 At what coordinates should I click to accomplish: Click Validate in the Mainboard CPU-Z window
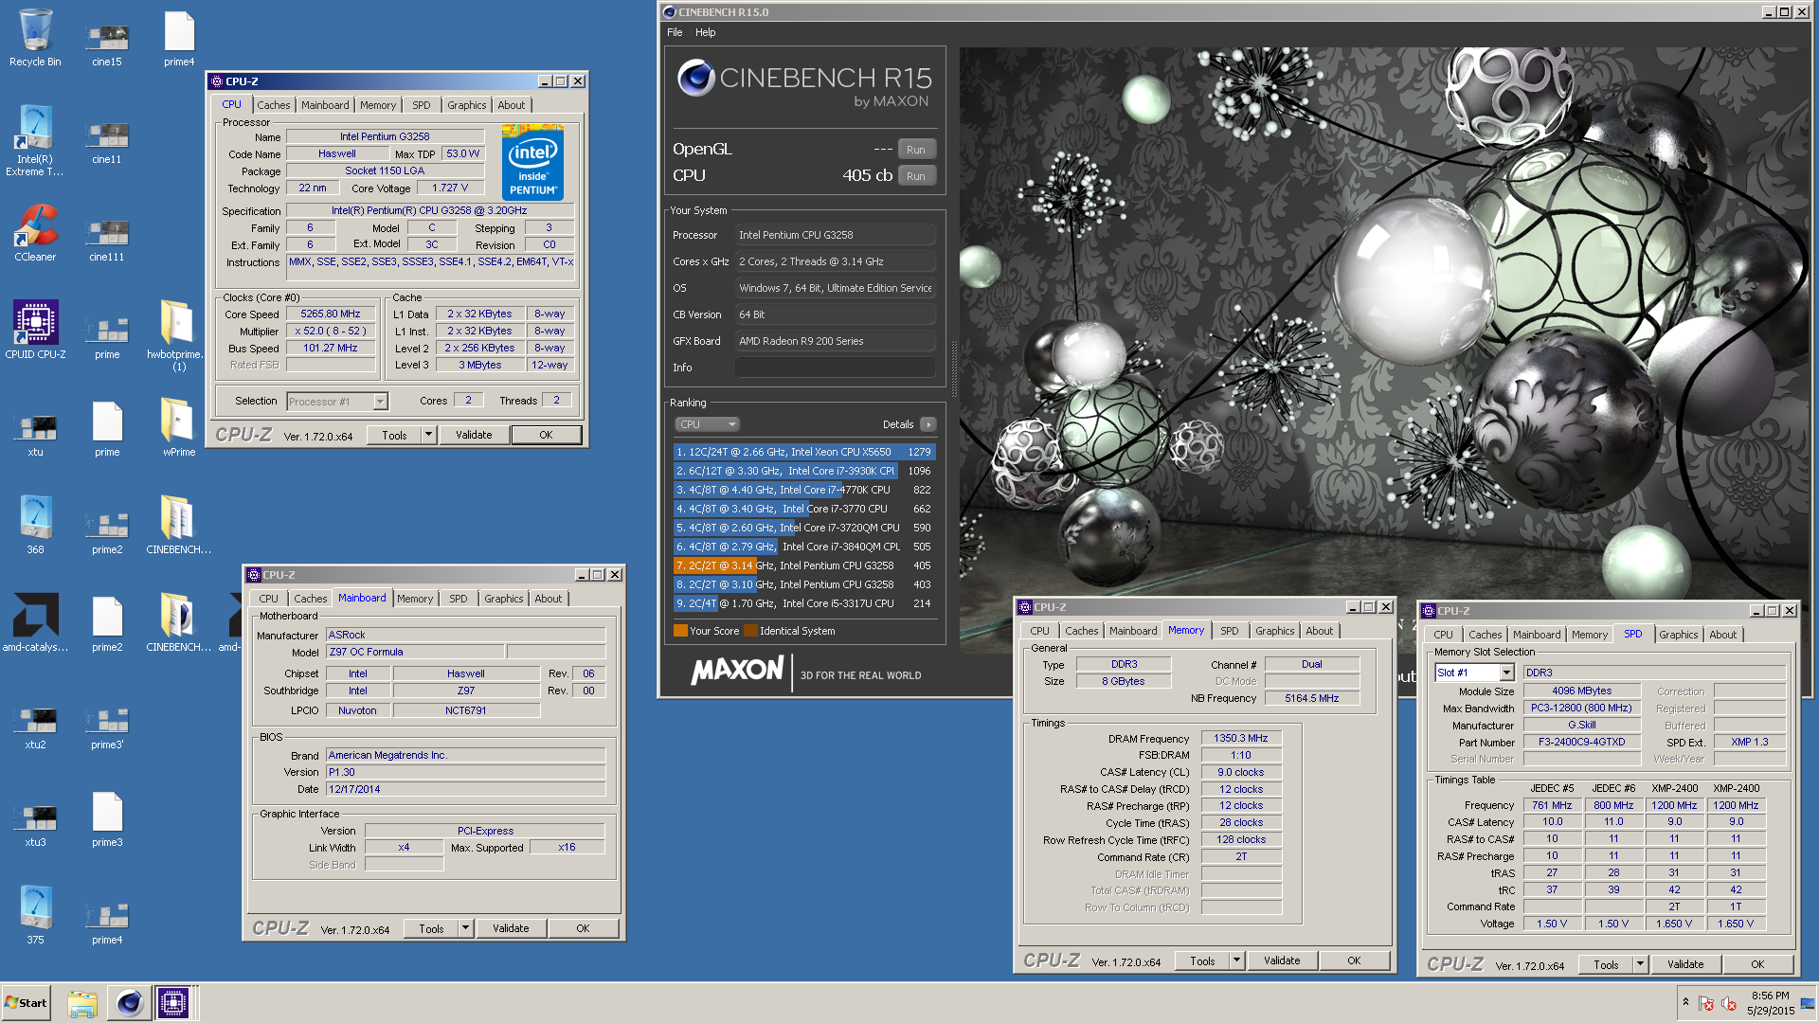tap(511, 928)
